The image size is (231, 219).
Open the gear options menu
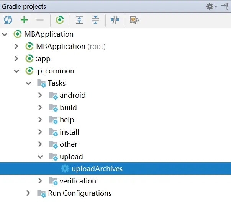[x=211, y=6]
